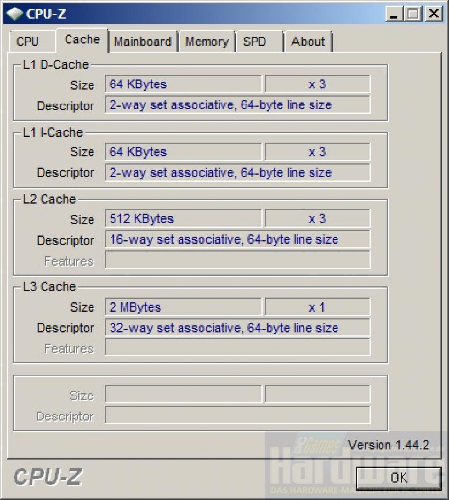Select the Cache tab
The image size is (449, 500).
[x=82, y=40]
